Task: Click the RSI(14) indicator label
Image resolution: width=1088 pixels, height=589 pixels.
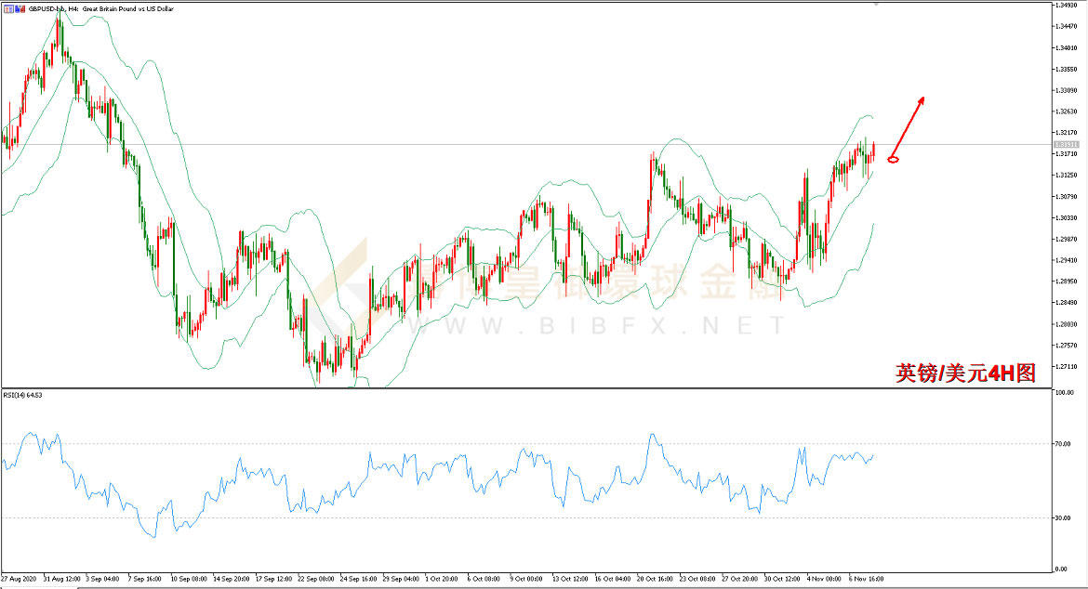Action: 23,395
